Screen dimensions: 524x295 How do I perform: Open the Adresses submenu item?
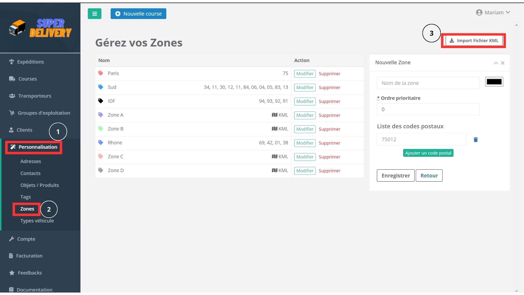click(x=31, y=161)
